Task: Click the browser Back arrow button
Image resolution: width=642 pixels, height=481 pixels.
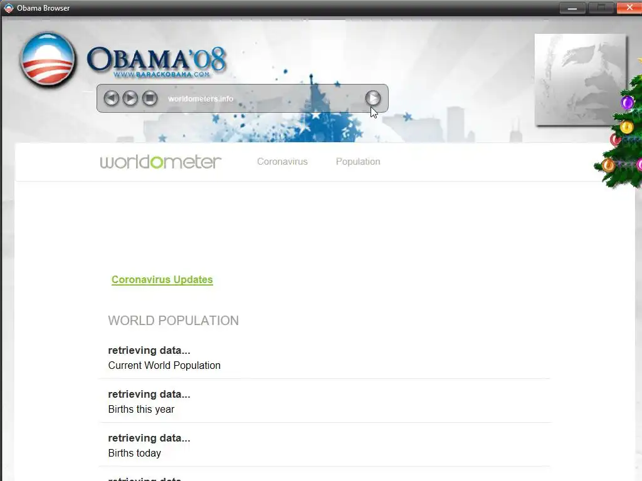Action: click(x=112, y=98)
